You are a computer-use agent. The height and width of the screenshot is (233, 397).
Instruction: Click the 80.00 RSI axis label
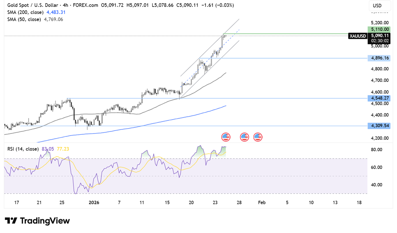(376, 149)
